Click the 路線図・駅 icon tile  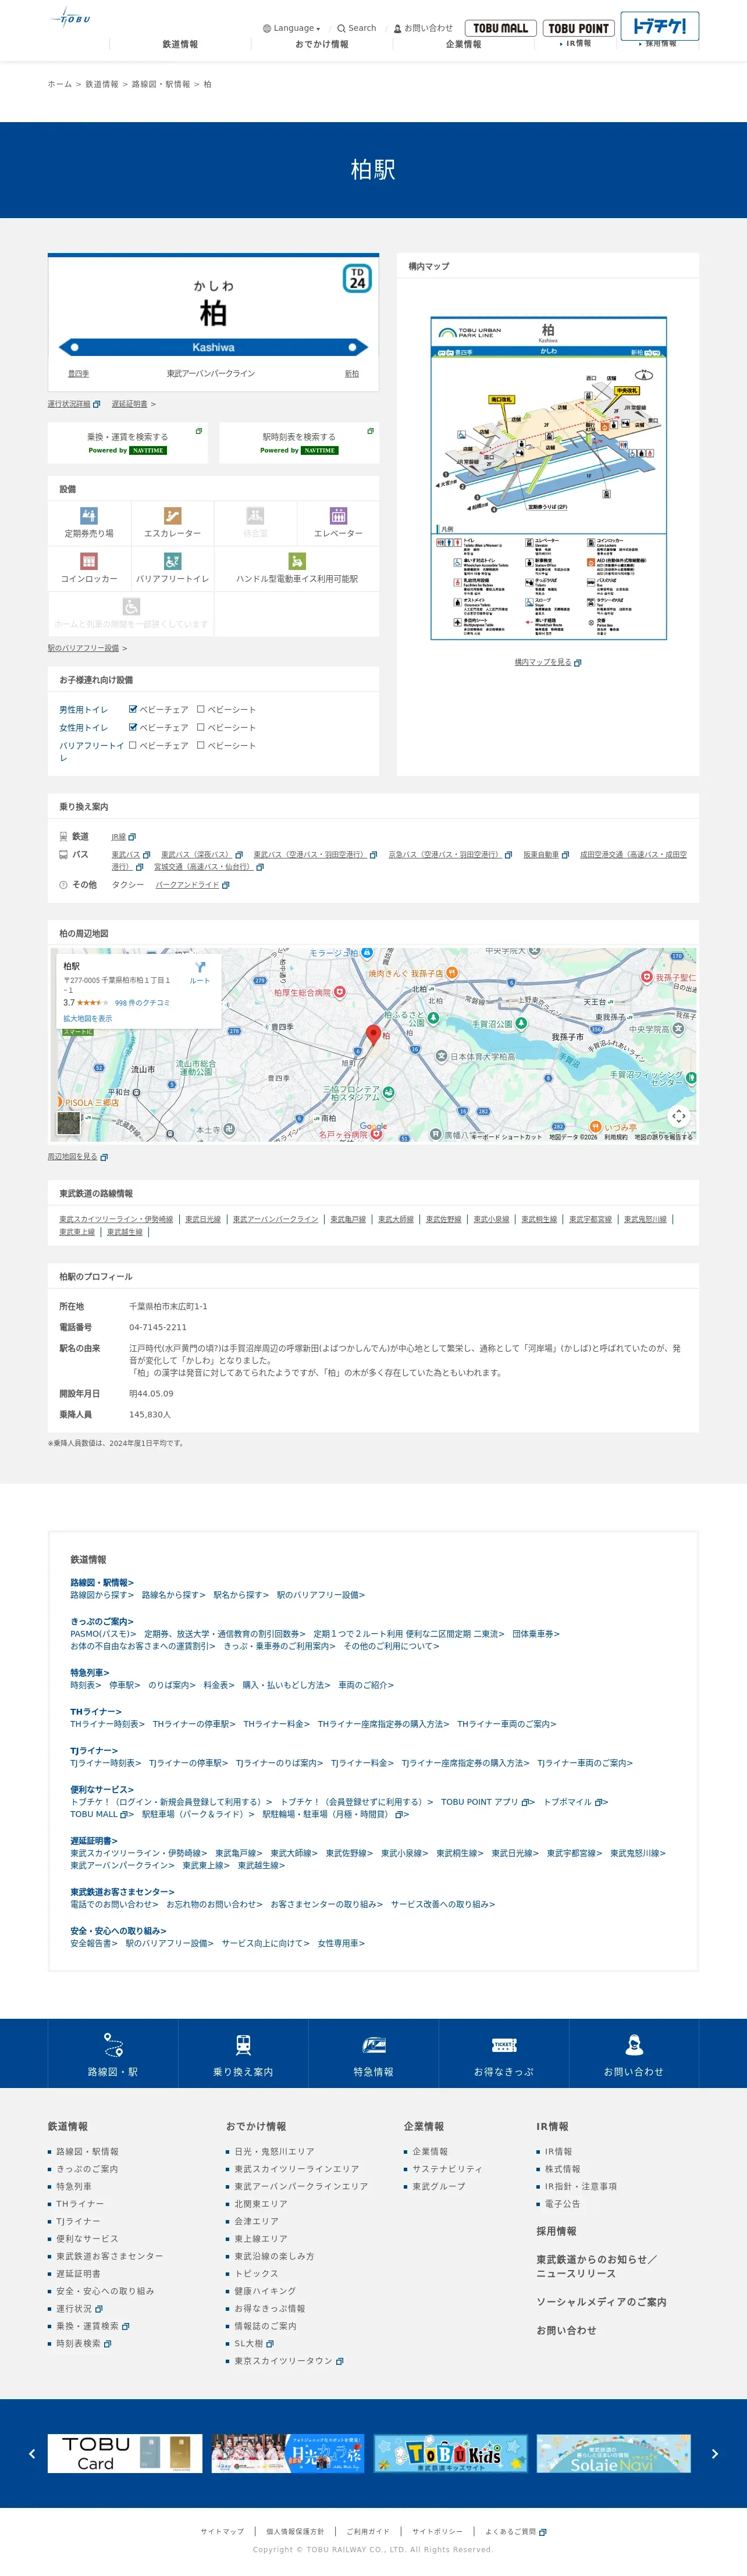pos(113,2052)
